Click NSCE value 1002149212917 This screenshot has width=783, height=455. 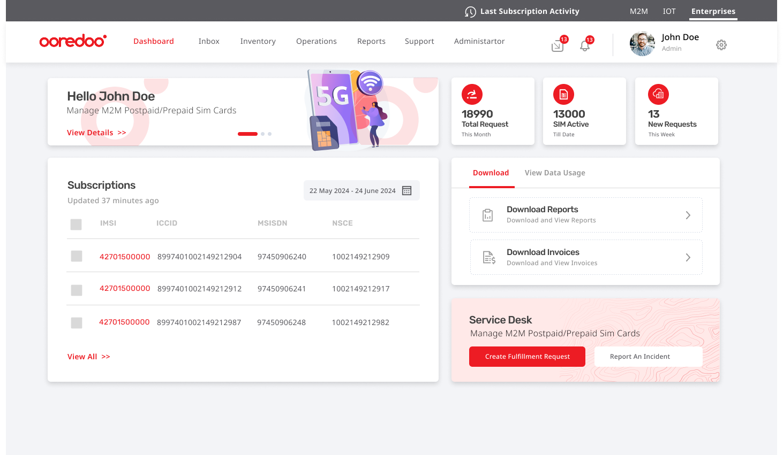coord(361,289)
